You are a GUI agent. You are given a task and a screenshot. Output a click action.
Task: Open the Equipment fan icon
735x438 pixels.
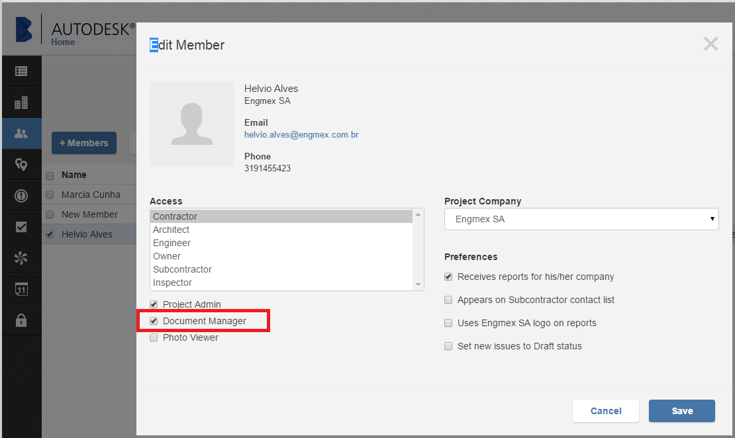coord(22,257)
